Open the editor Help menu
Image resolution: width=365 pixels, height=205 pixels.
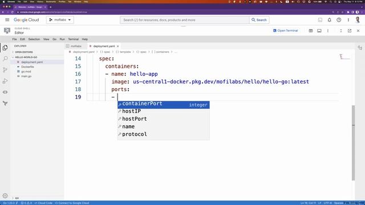pyautogui.click(x=85, y=39)
